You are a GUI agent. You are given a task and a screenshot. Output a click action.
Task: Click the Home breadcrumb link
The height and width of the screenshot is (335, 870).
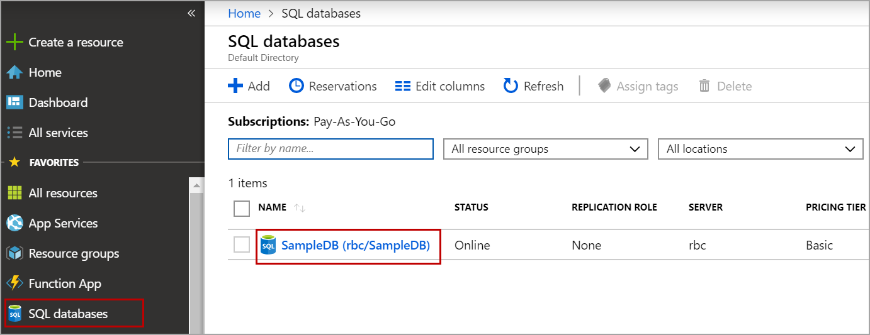click(x=244, y=13)
